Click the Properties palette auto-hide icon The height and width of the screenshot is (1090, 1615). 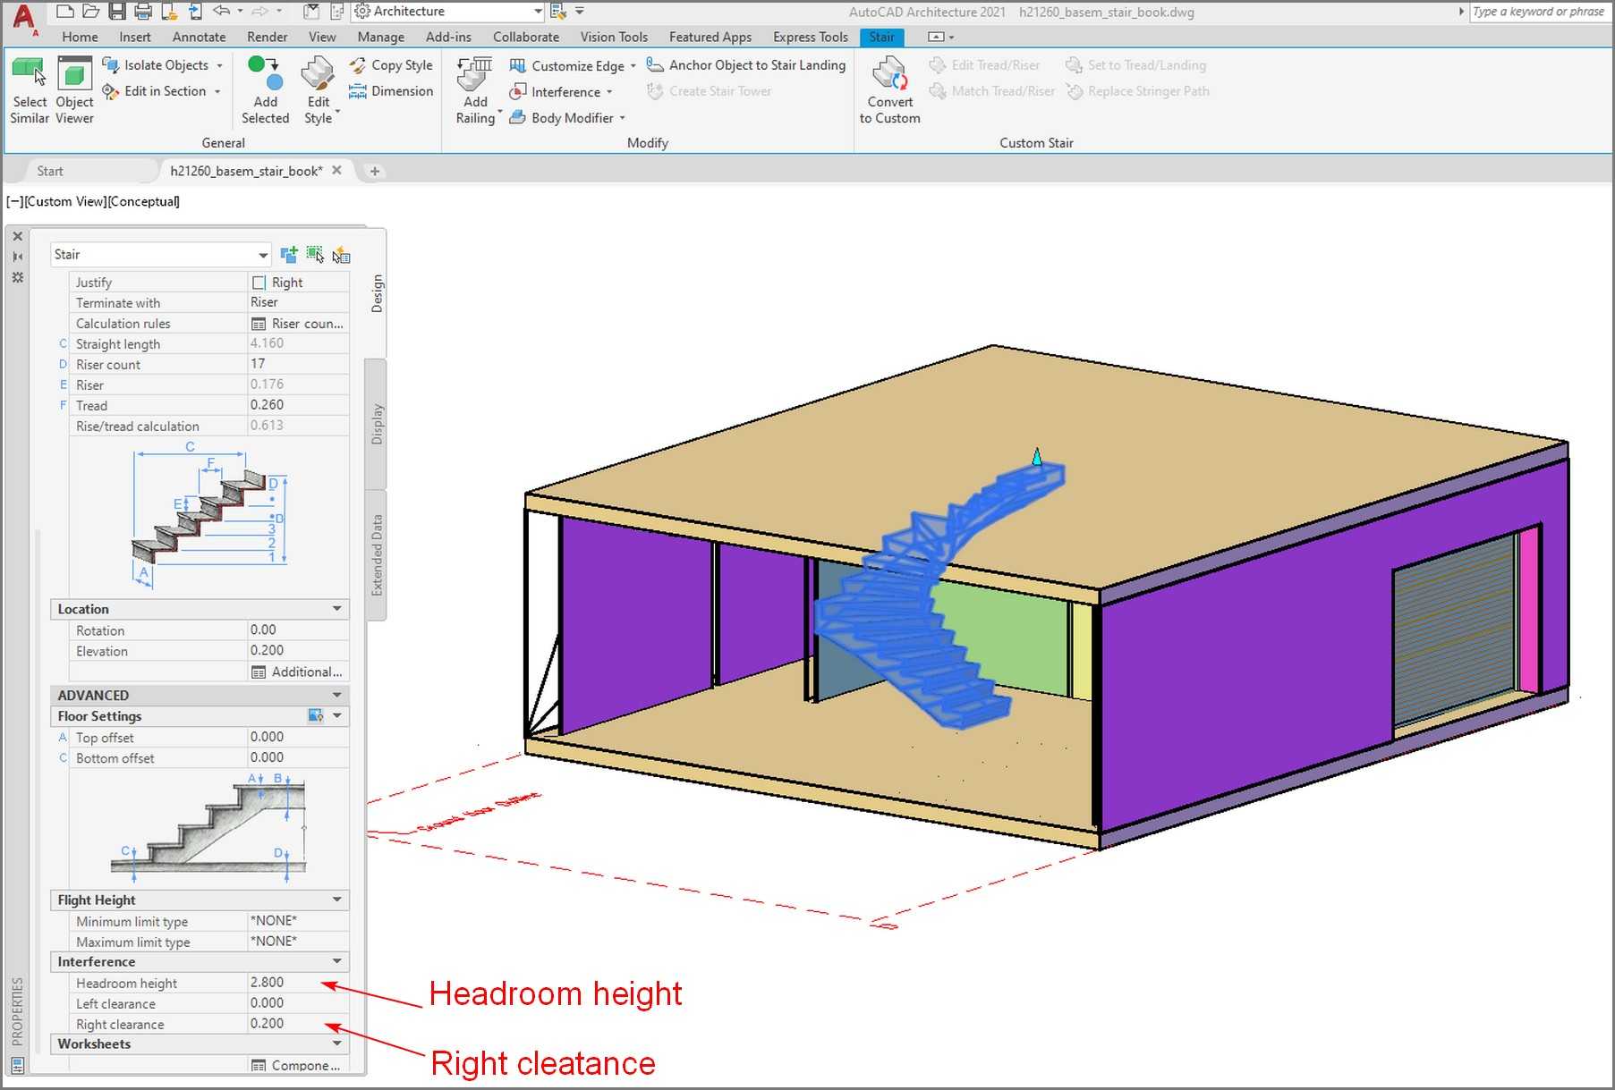click(17, 257)
